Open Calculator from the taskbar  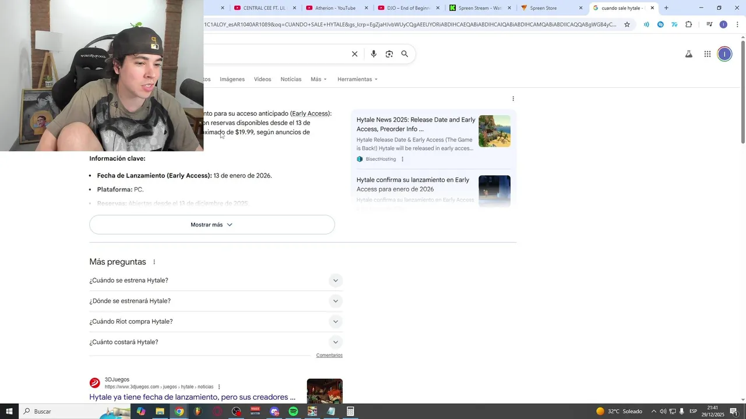[350, 411]
